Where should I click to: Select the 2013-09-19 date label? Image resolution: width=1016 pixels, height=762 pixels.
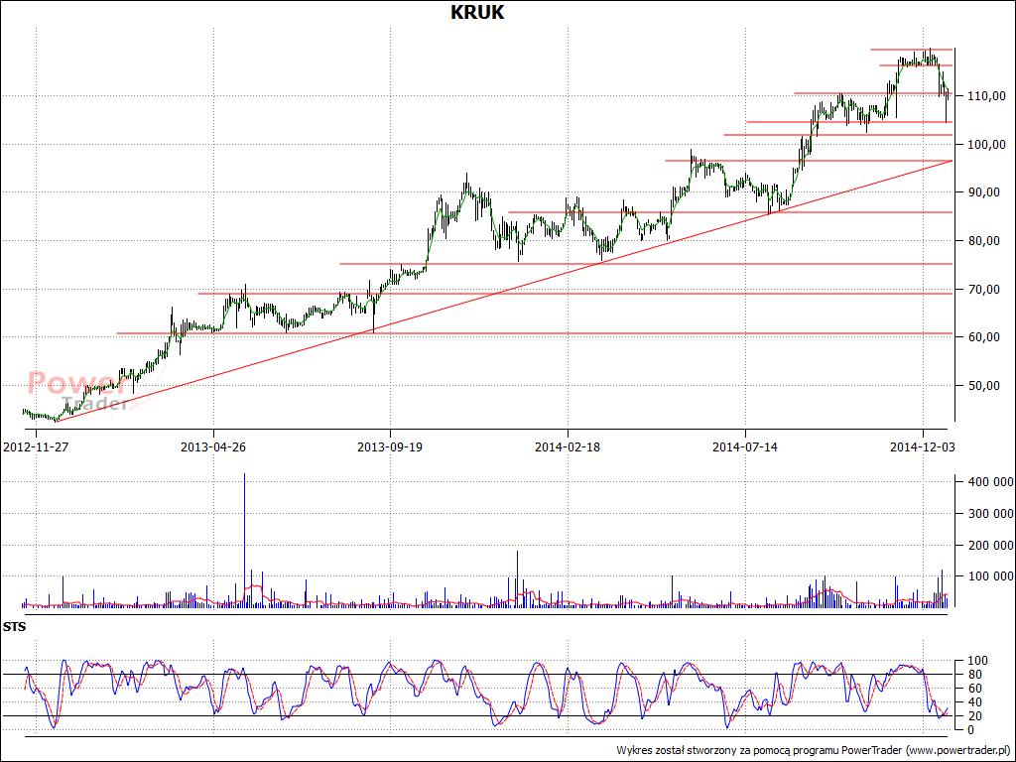point(390,447)
